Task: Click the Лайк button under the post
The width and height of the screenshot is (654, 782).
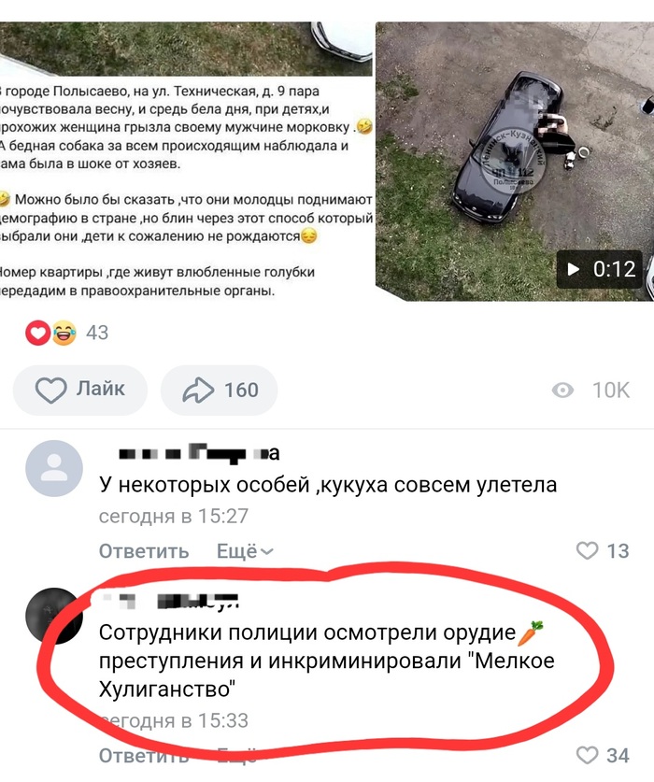Action: click(80, 390)
